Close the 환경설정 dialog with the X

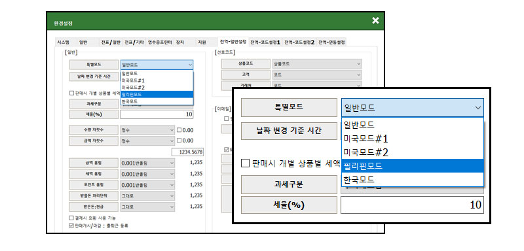(375, 21)
